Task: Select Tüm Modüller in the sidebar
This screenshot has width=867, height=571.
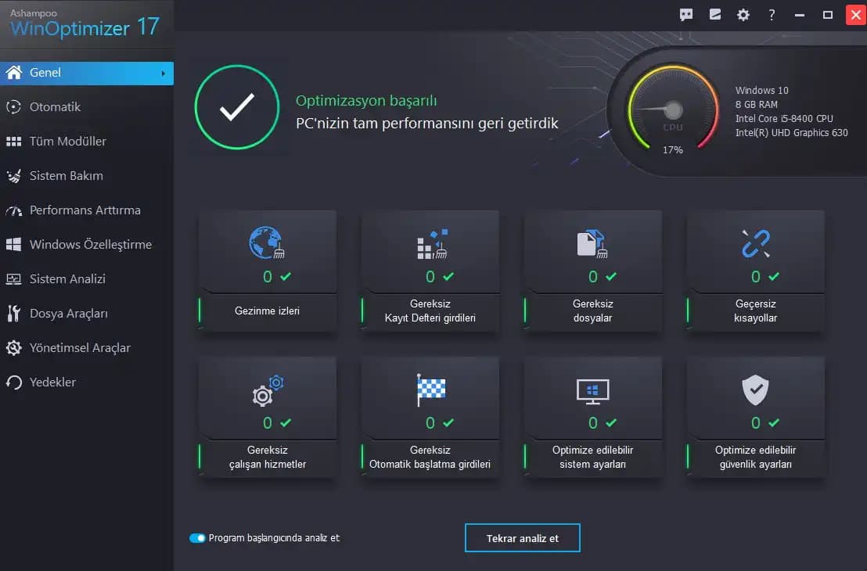Action: point(67,142)
